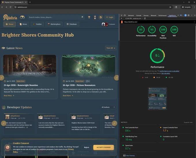Click the Incognito indicator
Image resolution: width=196 pixels, height=158 pixels.
[186, 7]
